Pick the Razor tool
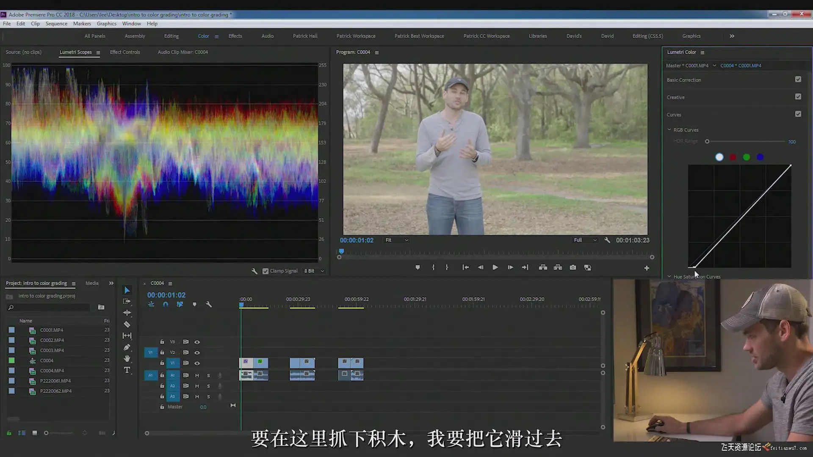813x457 pixels. pyautogui.click(x=127, y=324)
